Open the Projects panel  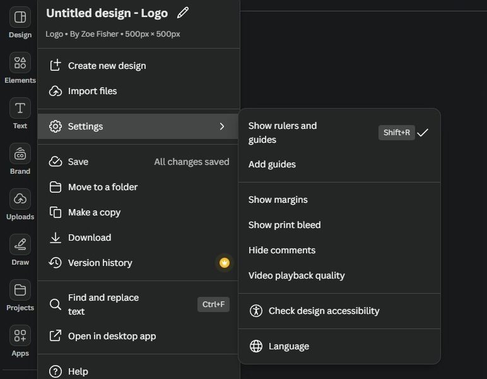[x=20, y=291]
